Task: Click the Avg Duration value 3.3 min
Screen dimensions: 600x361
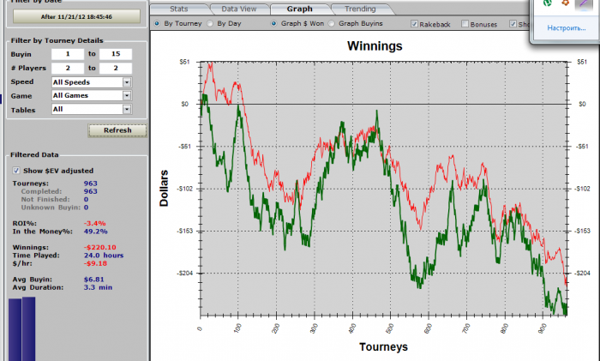Action: [98, 287]
